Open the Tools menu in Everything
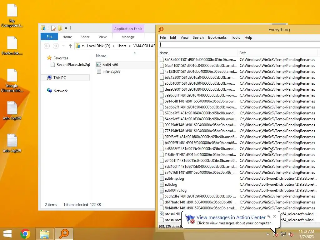The image size is (320, 240). point(235,37)
